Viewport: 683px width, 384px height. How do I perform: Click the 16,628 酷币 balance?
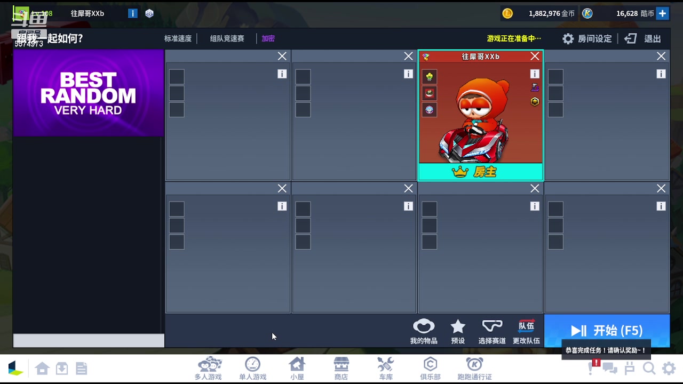(635, 13)
